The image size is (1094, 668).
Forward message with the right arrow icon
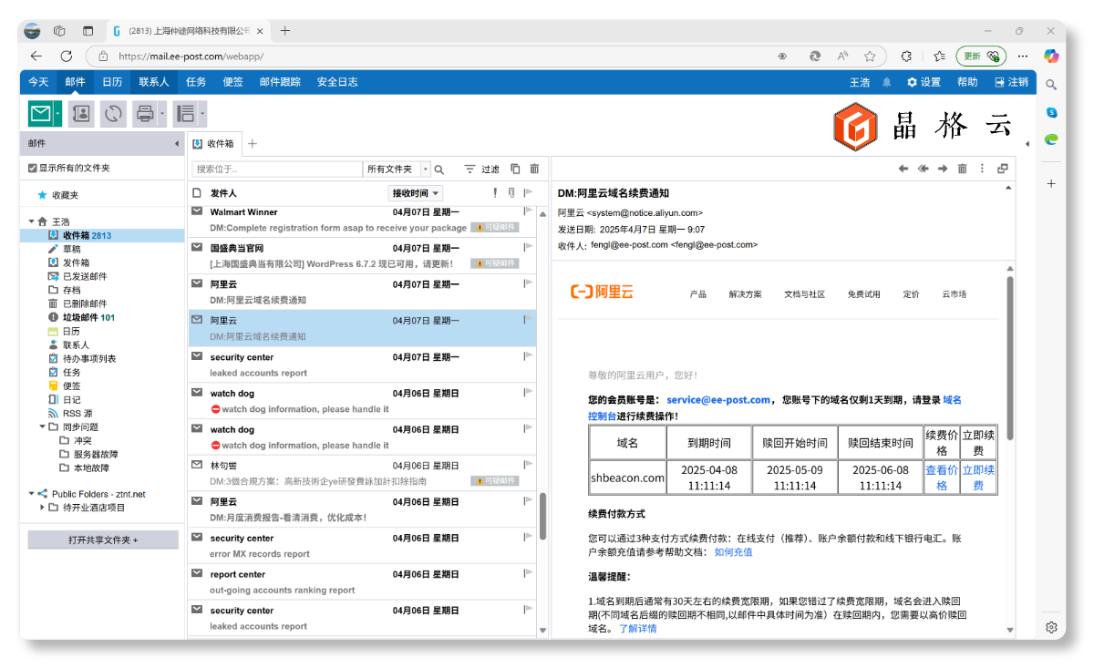pos(943,169)
